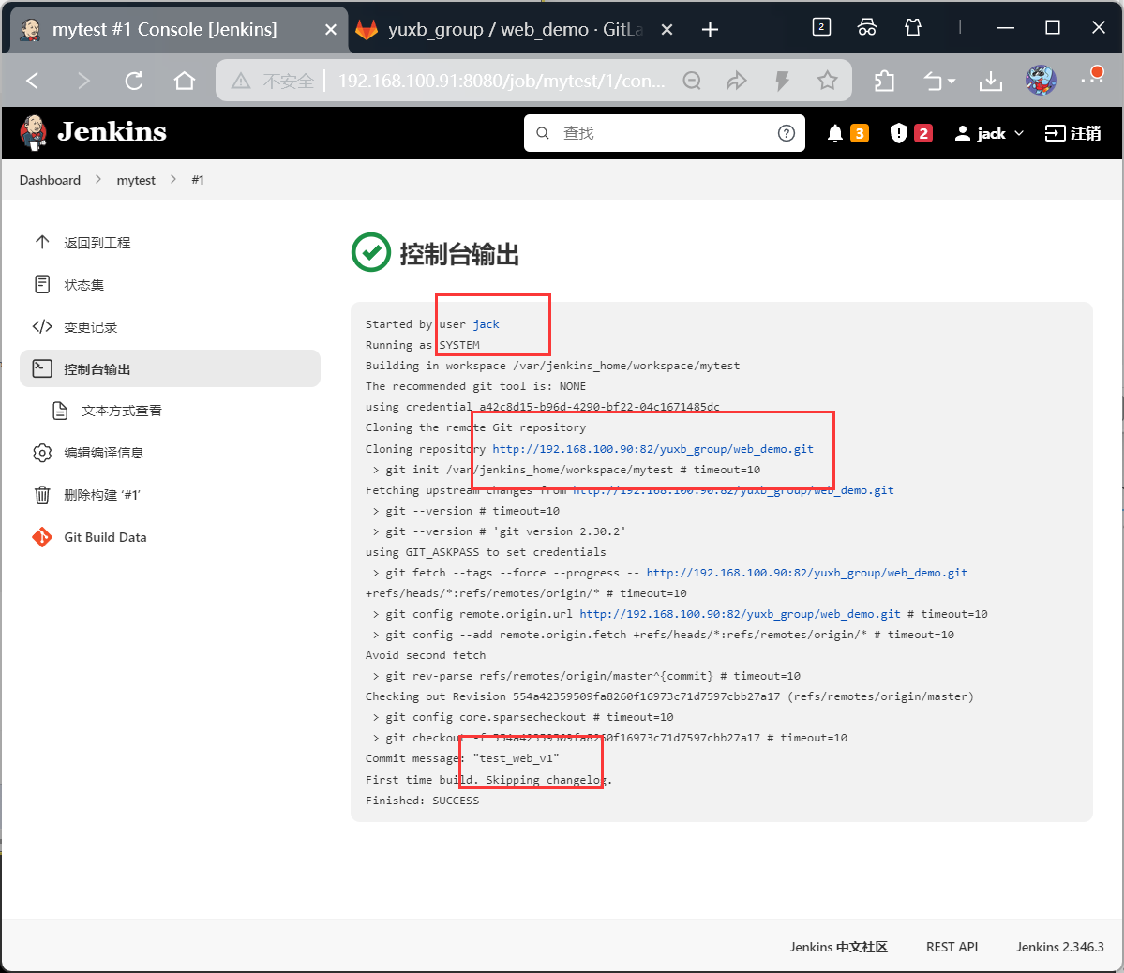
Task: Go to browser home page icon
Action: click(185, 81)
